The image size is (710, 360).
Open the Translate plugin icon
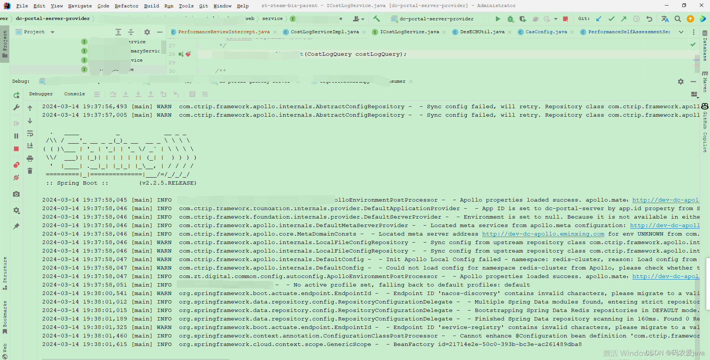(665, 19)
